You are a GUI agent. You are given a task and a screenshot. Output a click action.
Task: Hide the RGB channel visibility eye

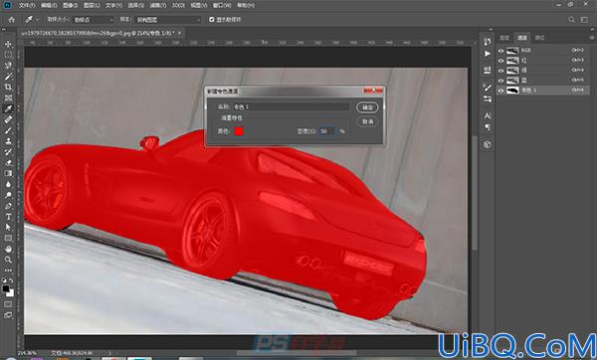[500, 51]
